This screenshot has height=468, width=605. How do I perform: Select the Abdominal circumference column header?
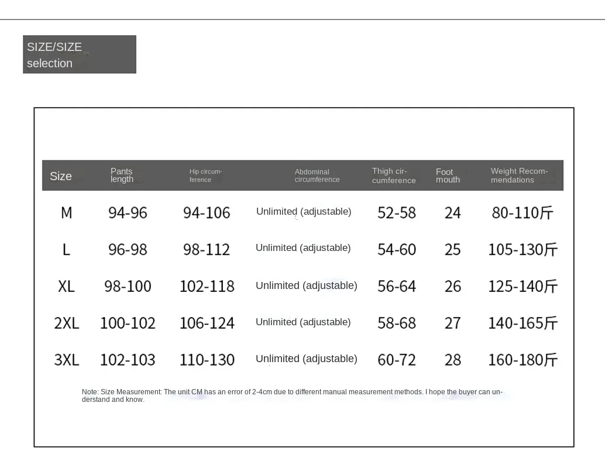pyautogui.click(x=317, y=175)
